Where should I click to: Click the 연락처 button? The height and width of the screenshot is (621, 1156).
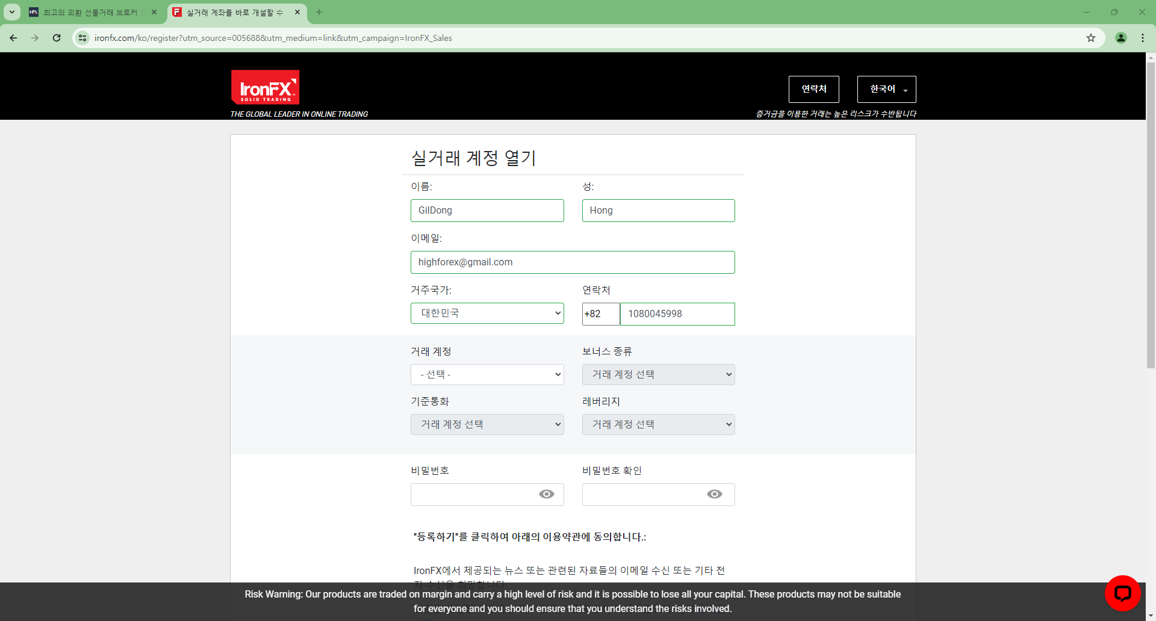(x=813, y=89)
